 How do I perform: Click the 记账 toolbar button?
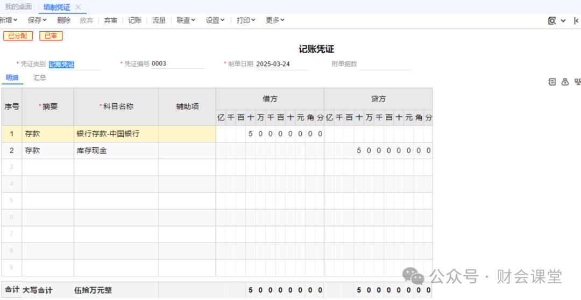(x=135, y=20)
